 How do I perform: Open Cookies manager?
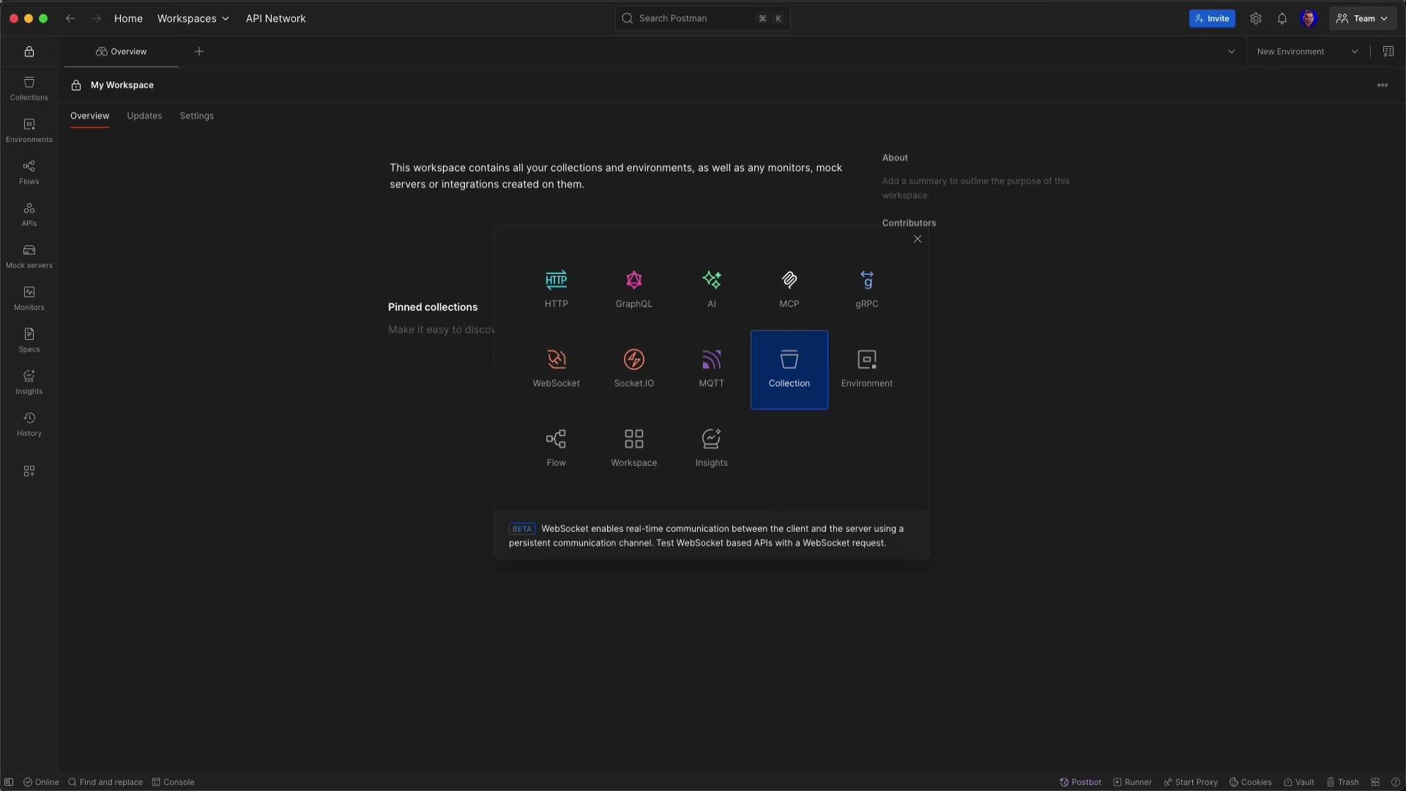coord(1250,781)
